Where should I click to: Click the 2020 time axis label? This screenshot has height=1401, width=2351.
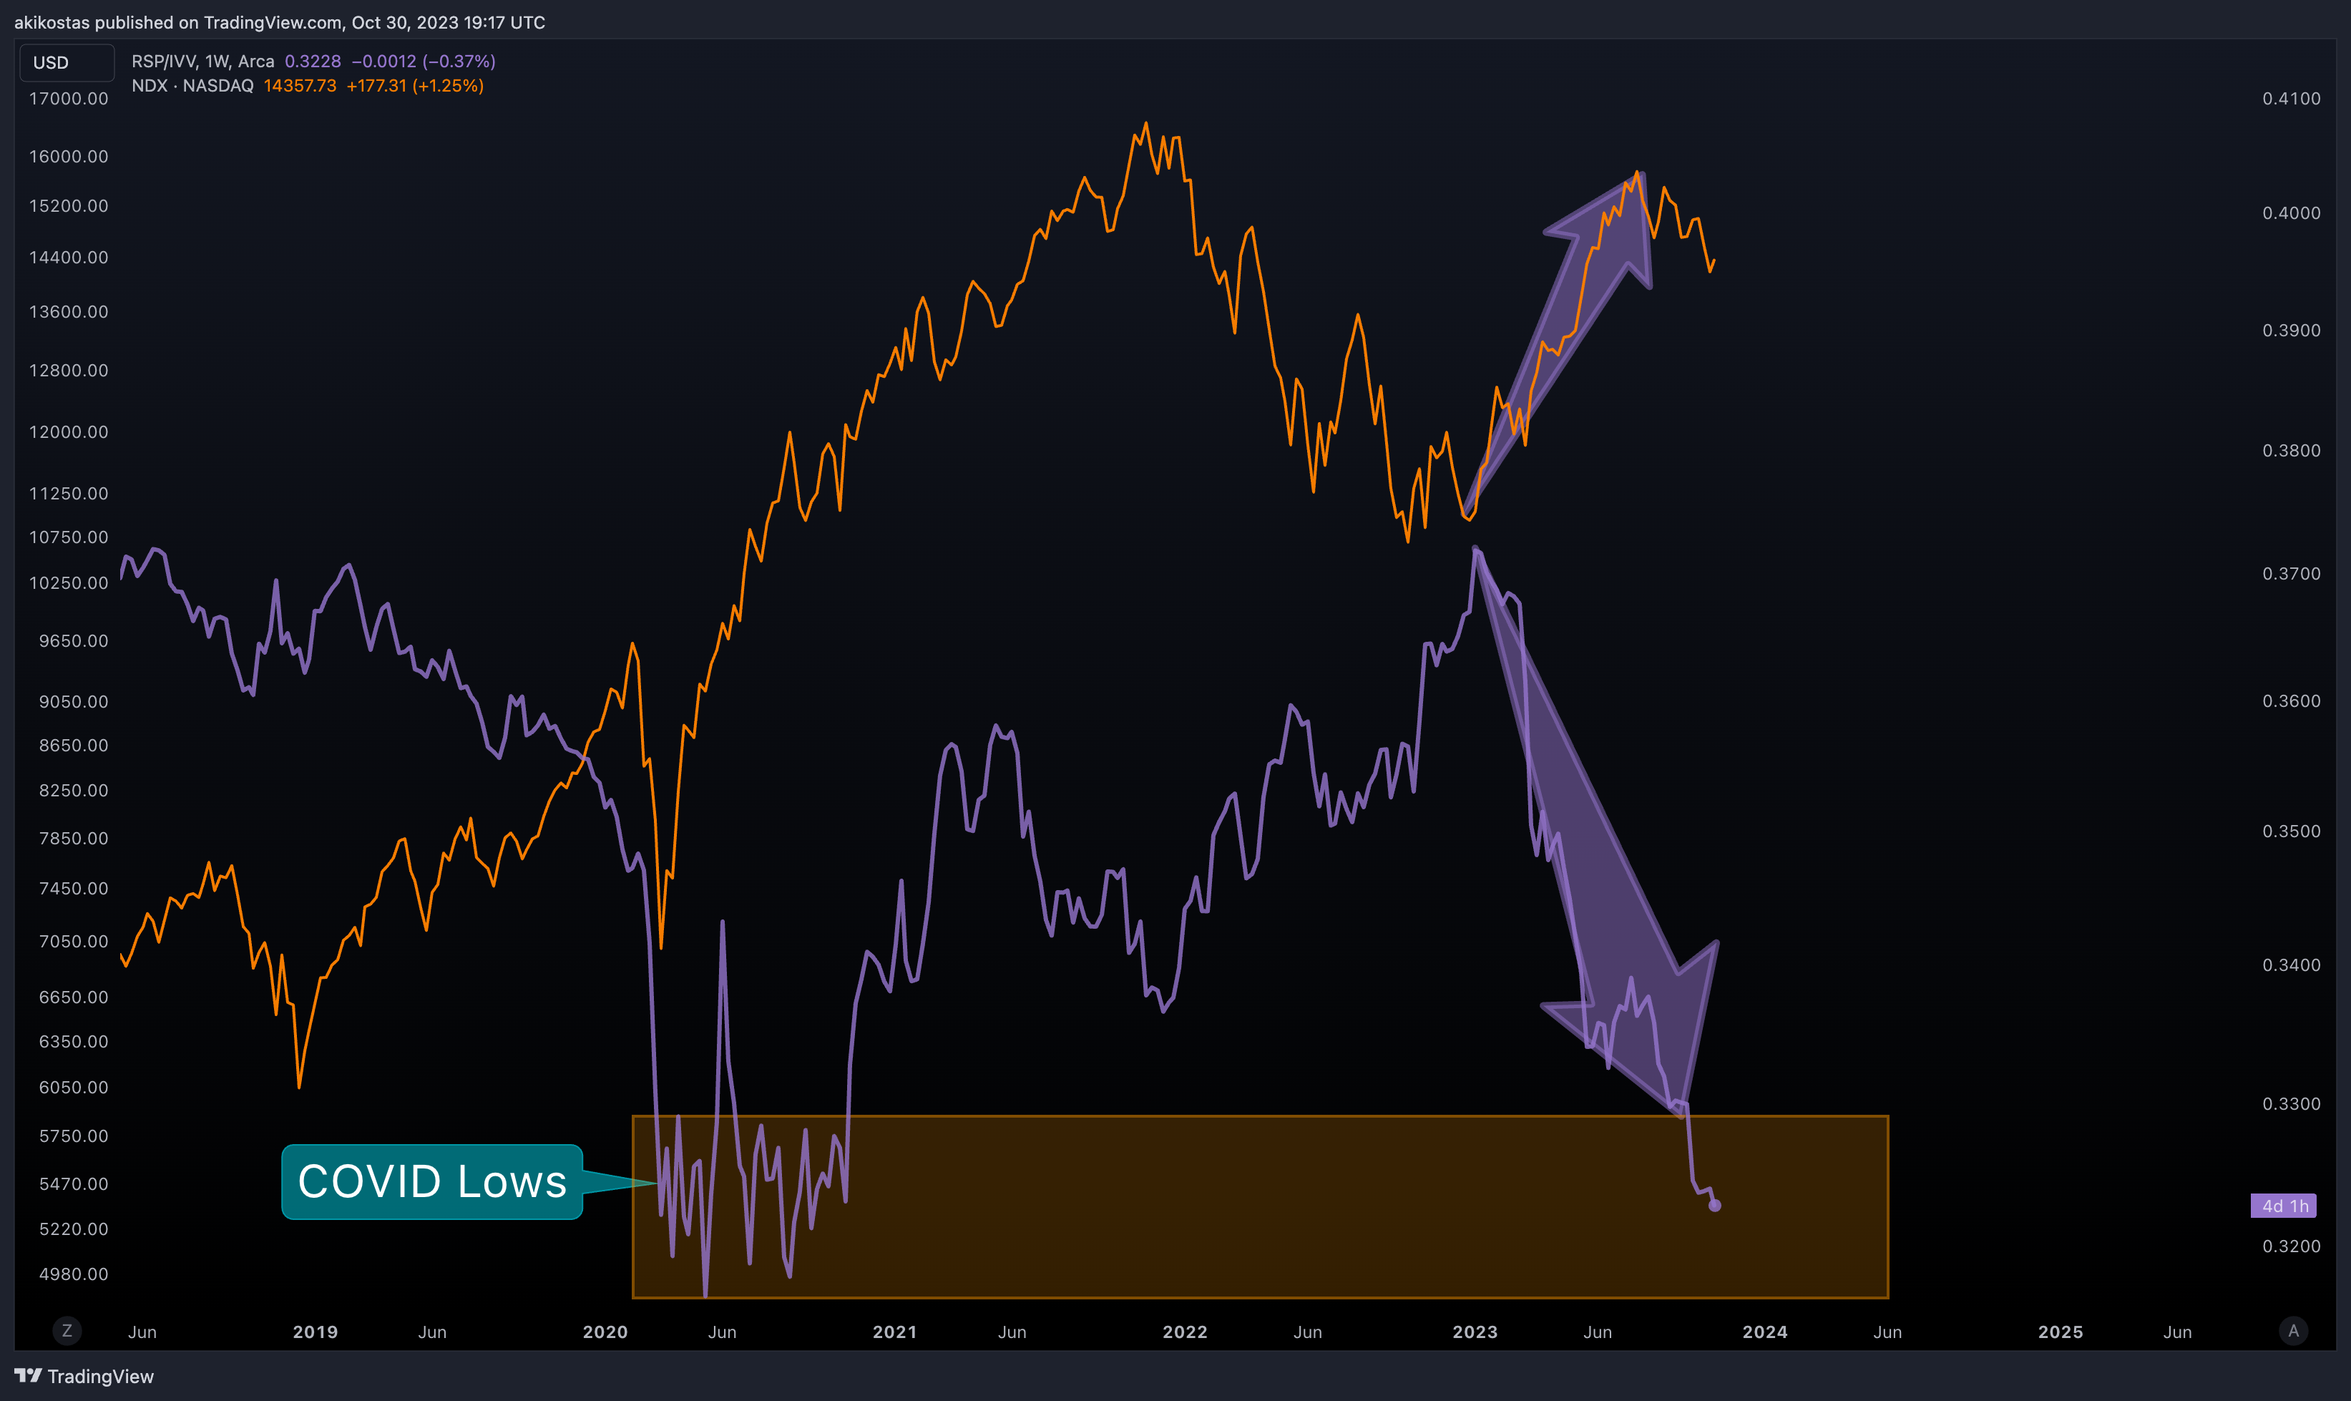pyautogui.click(x=605, y=1332)
